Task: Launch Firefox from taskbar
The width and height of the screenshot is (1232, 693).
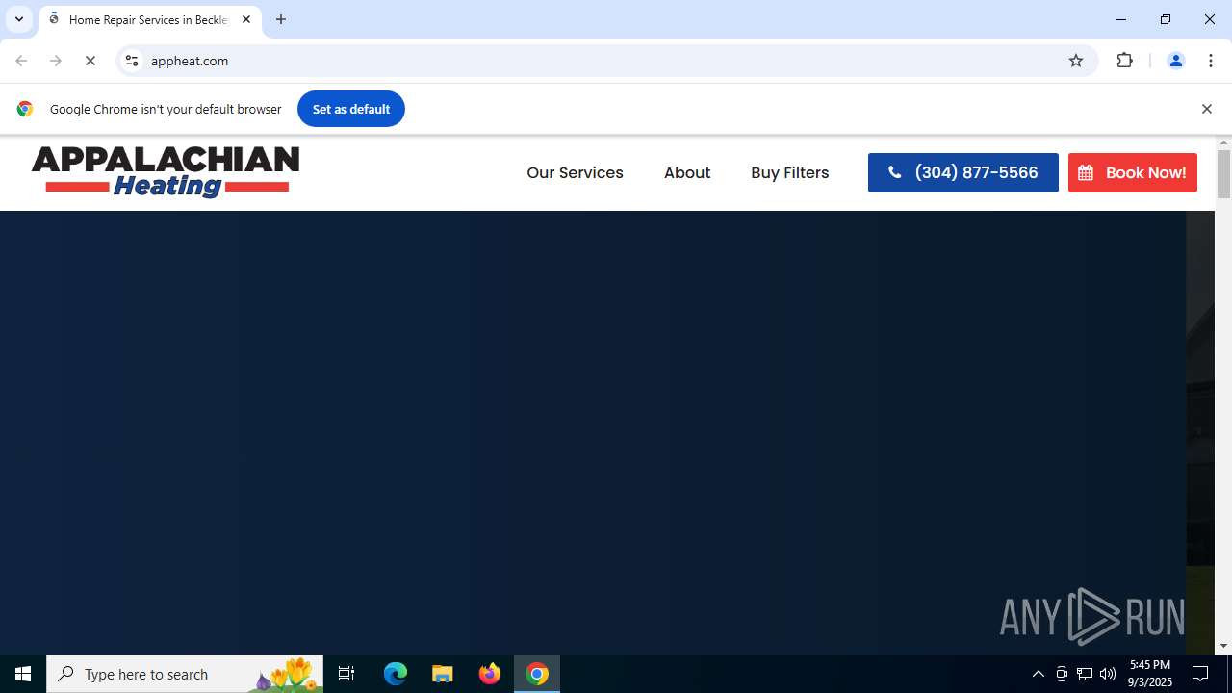Action: 490,674
